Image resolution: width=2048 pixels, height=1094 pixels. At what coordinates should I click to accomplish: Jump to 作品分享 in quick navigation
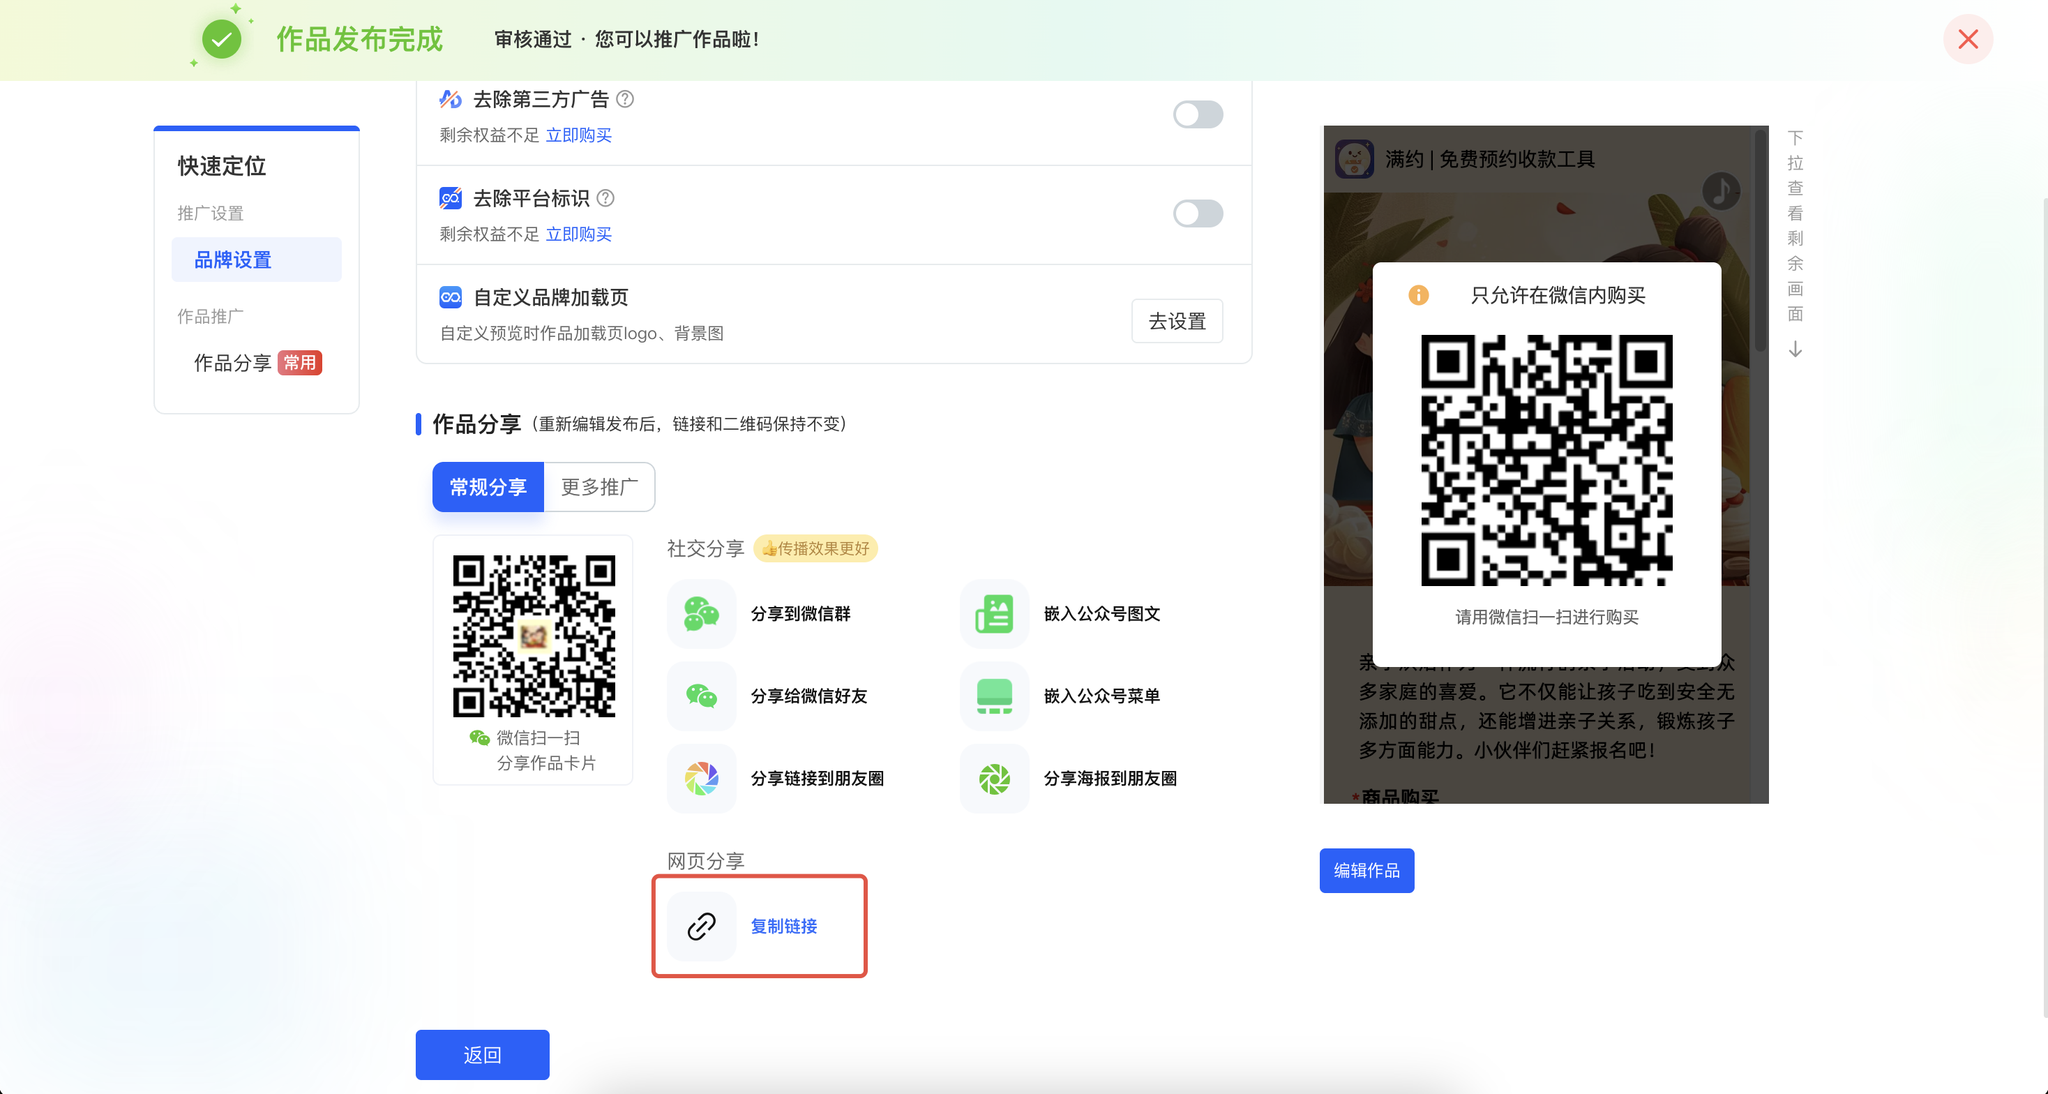coord(233,364)
